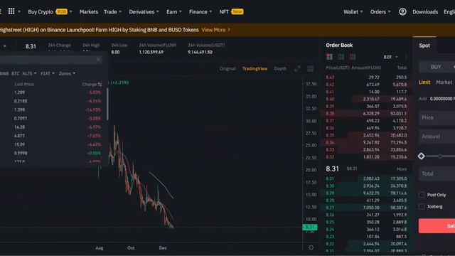Click amount percentage slider diamond handle
455x256 pixels.
pyautogui.click(x=422, y=156)
